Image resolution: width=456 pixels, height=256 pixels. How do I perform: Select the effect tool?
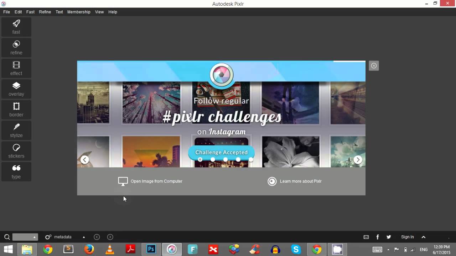pos(16,68)
